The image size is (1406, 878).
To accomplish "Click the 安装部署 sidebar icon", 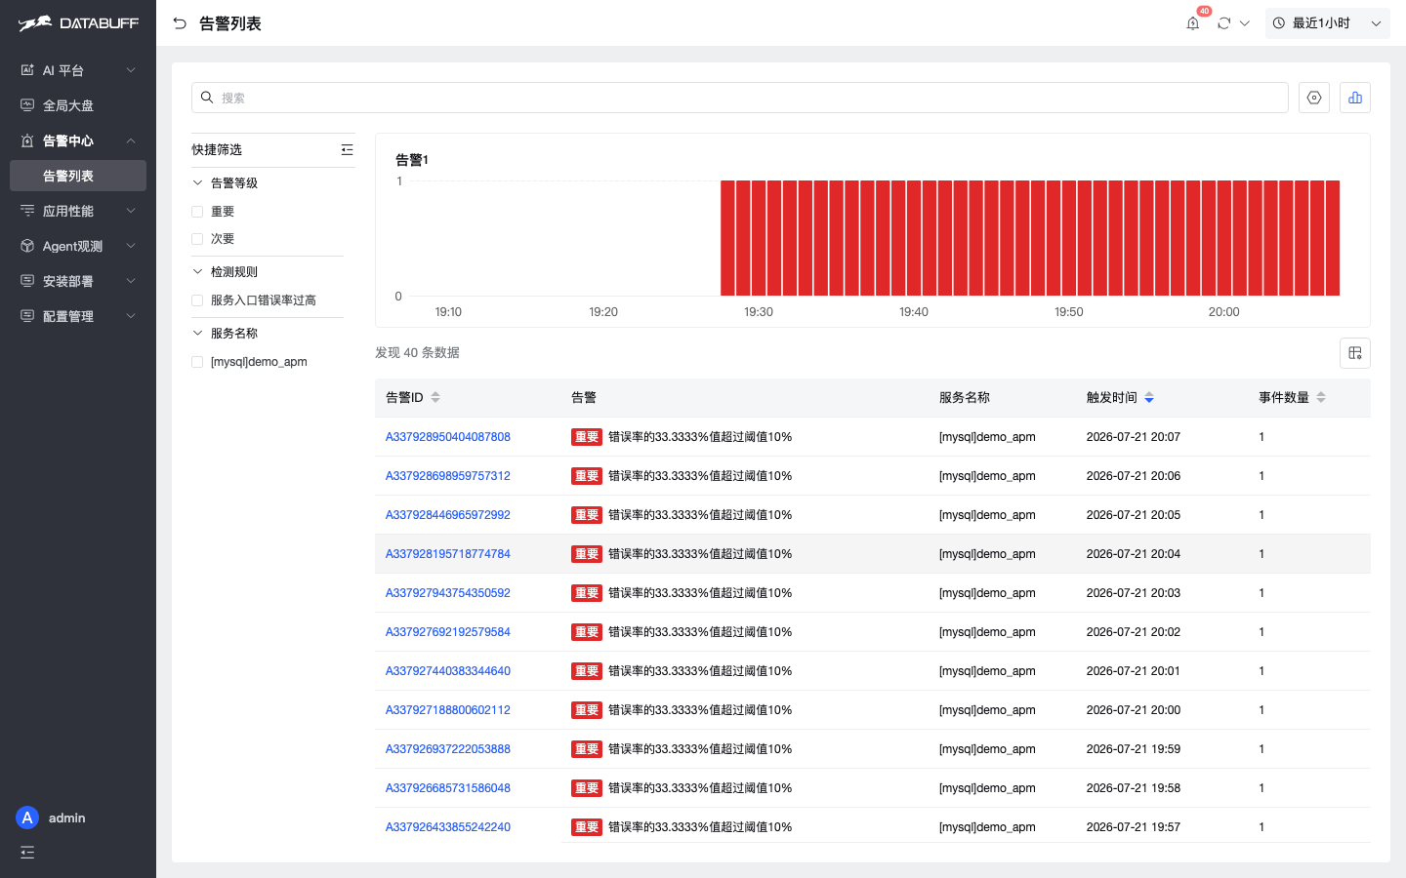I will [27, 281].
